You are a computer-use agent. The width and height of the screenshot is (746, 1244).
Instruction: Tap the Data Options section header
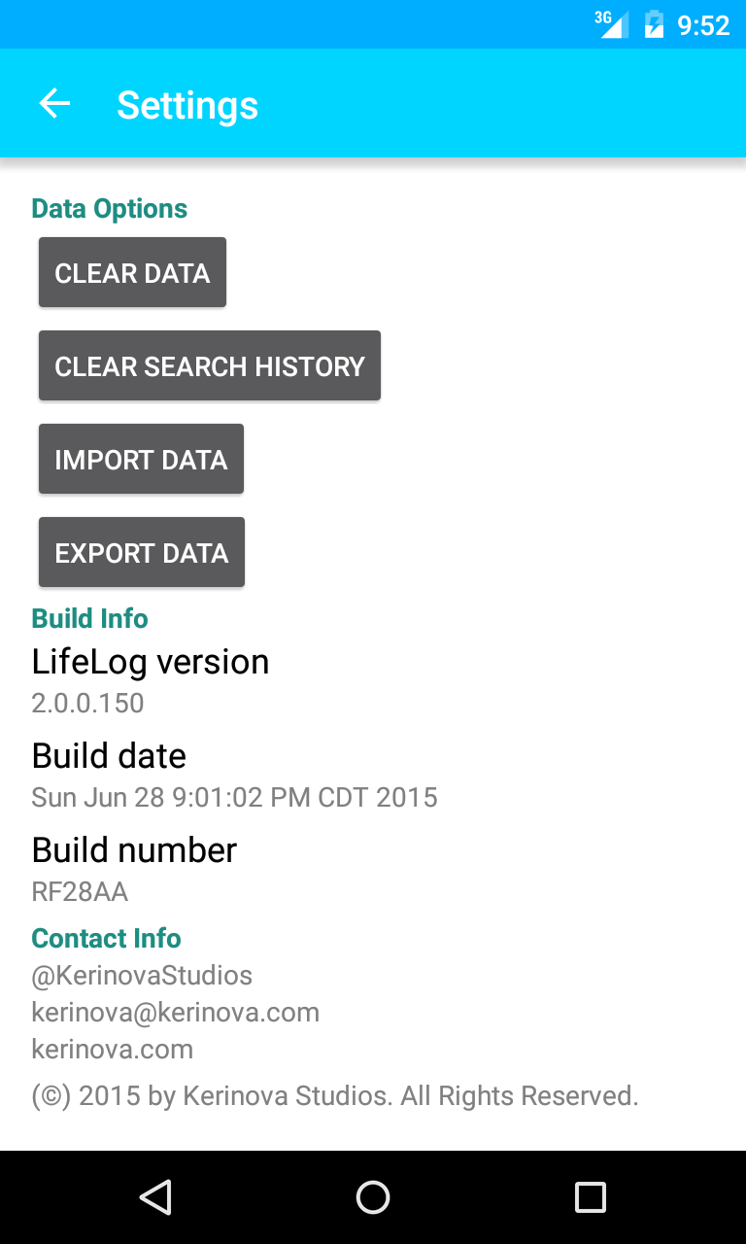point(110,209)
